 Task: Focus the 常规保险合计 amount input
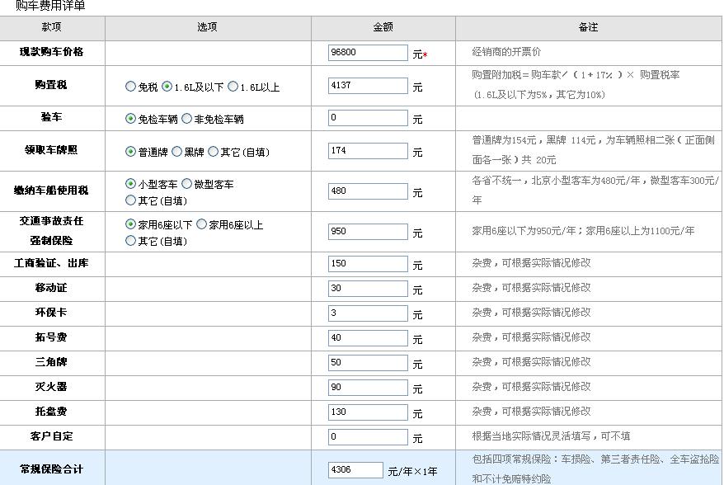pyautogui.click(x=355, y=470)
